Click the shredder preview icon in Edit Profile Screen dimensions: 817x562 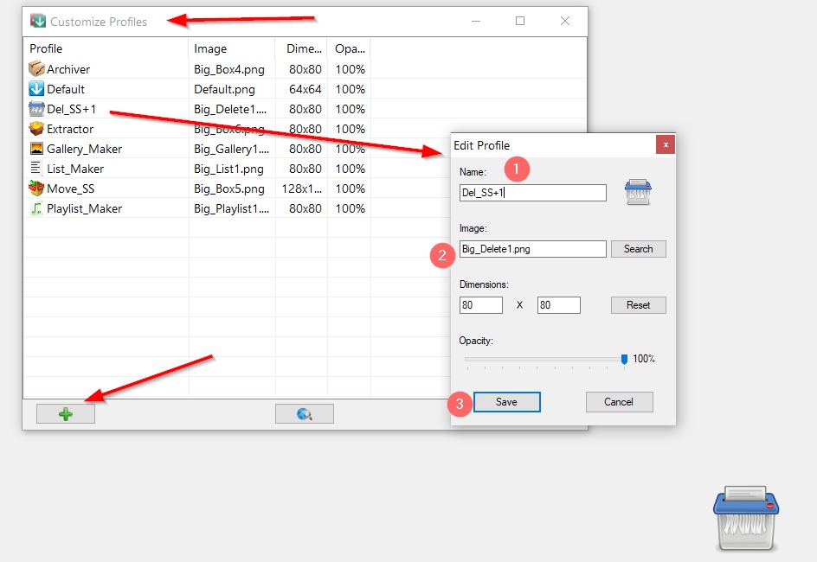tap(638, 192)
